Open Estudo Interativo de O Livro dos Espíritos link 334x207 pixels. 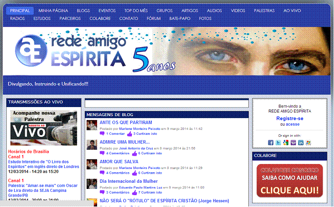pyautogui.click(x=44, y=164)
